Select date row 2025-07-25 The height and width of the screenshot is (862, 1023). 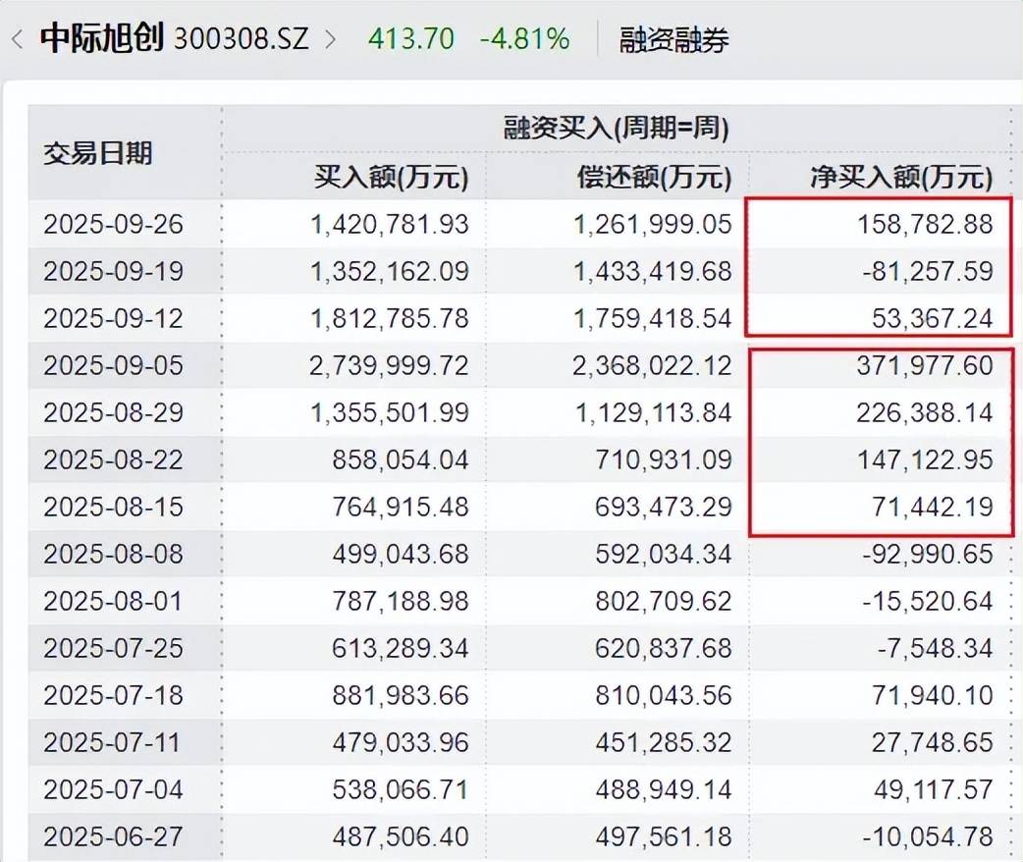coord(114,649)
